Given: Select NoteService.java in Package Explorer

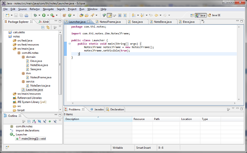Looking at the screenshot, I should [40, 86].
